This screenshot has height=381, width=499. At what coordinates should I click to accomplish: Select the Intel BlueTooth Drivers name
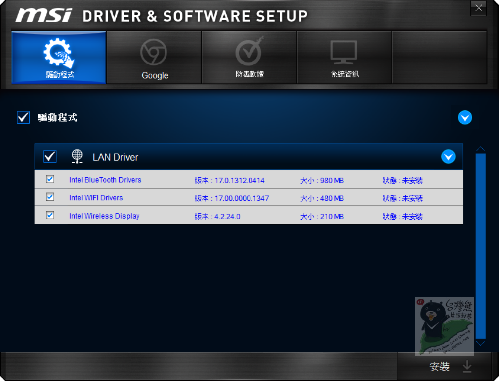[105, 180]
